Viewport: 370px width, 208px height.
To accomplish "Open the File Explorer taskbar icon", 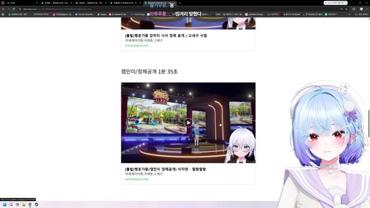I will (x=24, y=205).
